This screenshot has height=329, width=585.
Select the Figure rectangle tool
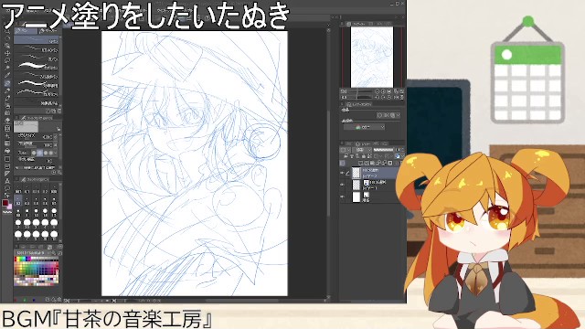coord(7,158)
